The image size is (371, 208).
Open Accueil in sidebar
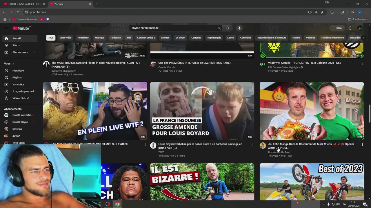(x=20, y=38)
